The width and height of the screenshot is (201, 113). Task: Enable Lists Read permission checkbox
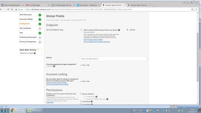pos(81,101)
